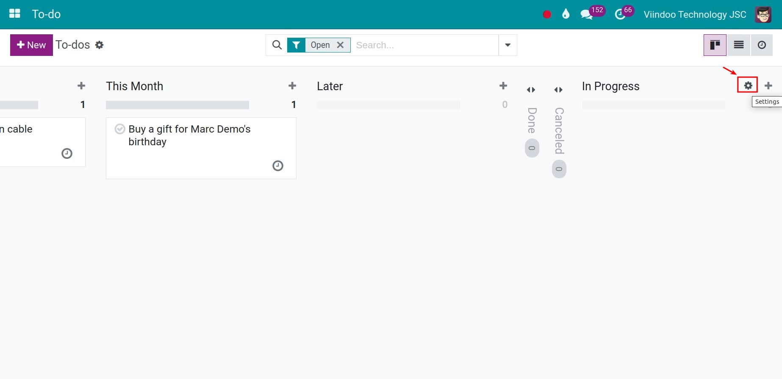Switch company via Viindoo Technology JSC
The height and width of the screenshot is (379, 782).
pyautogui.click(x=695, y=14)
